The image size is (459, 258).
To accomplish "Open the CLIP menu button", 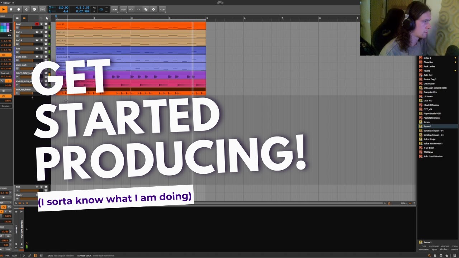I will pos(162,9).
